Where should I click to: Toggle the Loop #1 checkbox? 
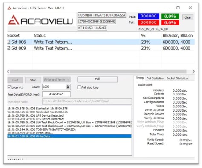coord(9,87)
